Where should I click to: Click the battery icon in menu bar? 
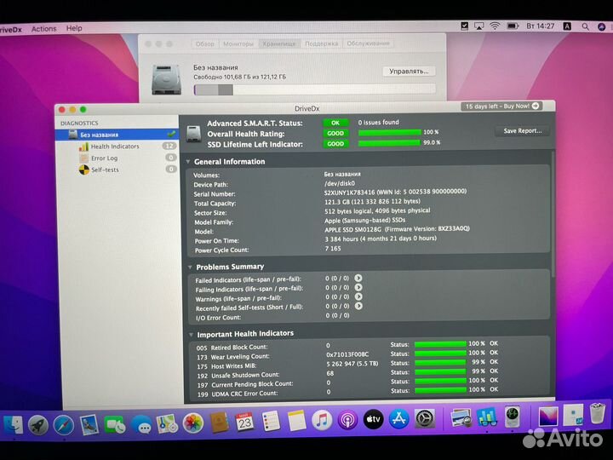(513, 26)
